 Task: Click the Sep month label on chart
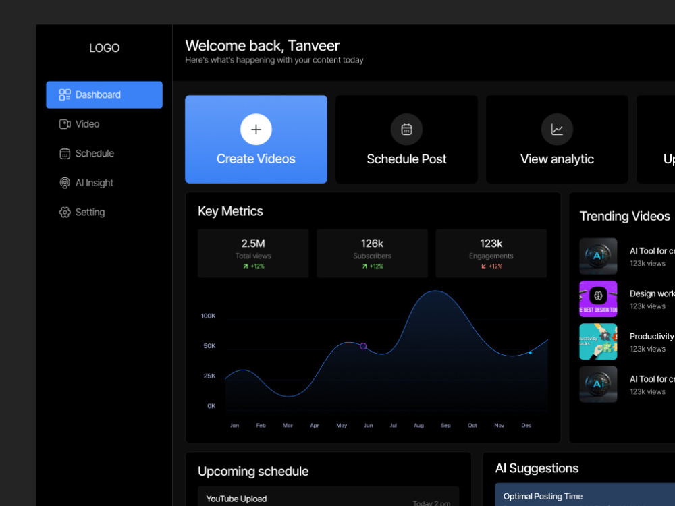(x=446, y=426)
